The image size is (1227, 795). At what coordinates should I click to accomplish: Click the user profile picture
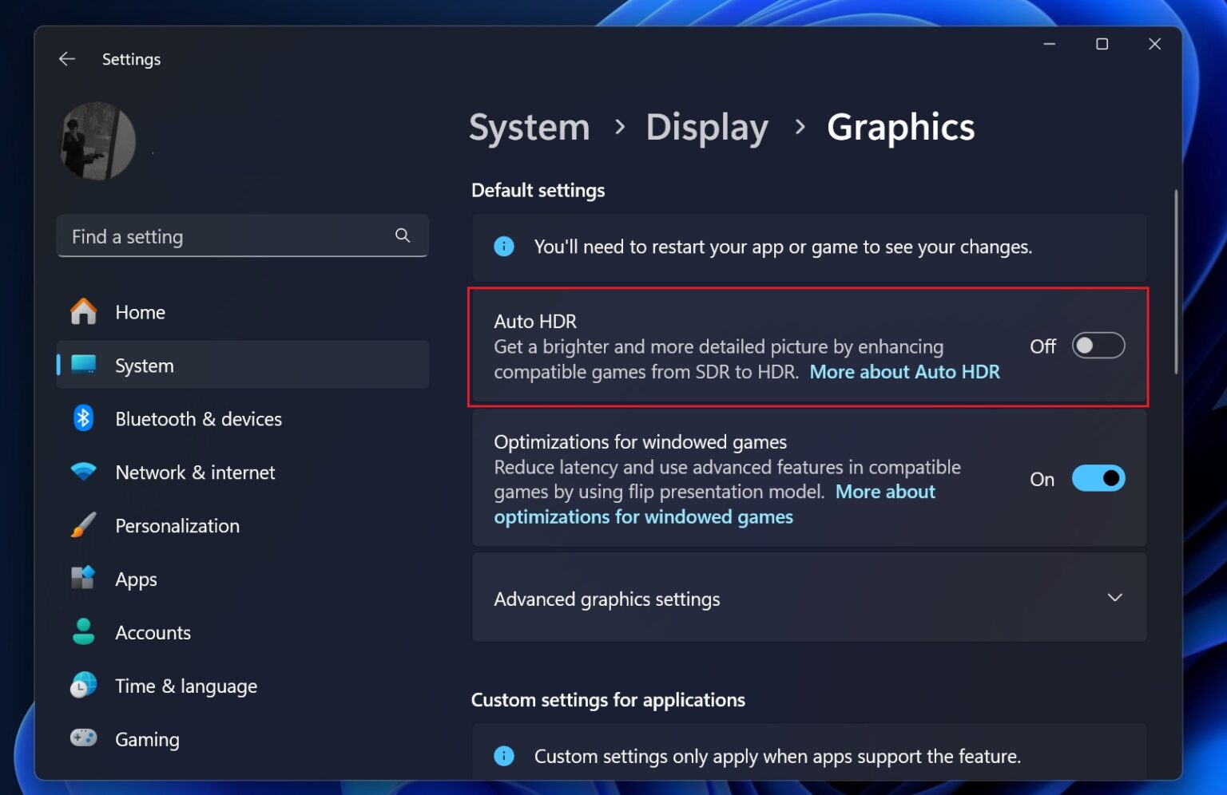[x=97, y=141]
